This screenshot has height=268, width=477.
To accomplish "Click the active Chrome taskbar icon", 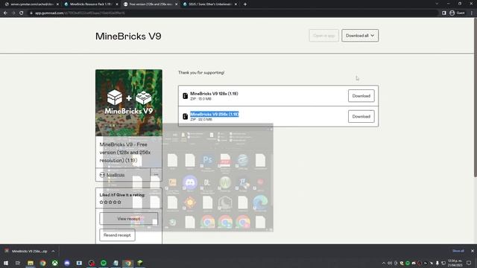I will click(x=127, y=263).
